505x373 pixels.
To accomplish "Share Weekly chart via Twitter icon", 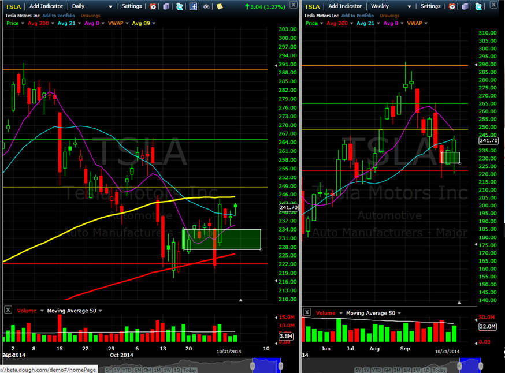I will tap(478, 6).
